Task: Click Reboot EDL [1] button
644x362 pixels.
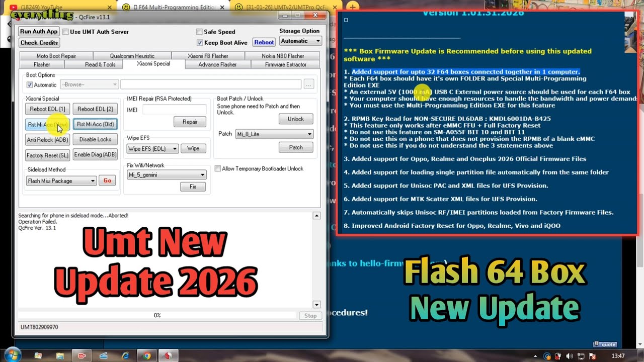Action: (47, 109)
